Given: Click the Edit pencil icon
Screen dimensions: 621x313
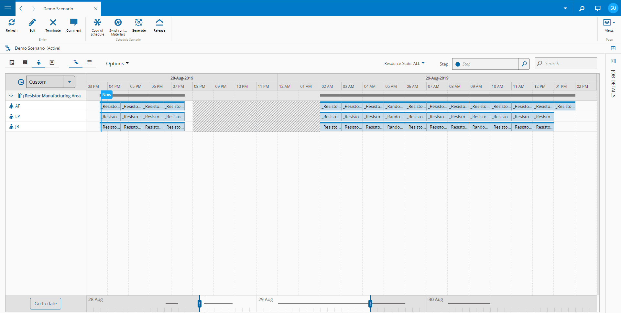Looking at the screenshot, I should click(32, 23).
